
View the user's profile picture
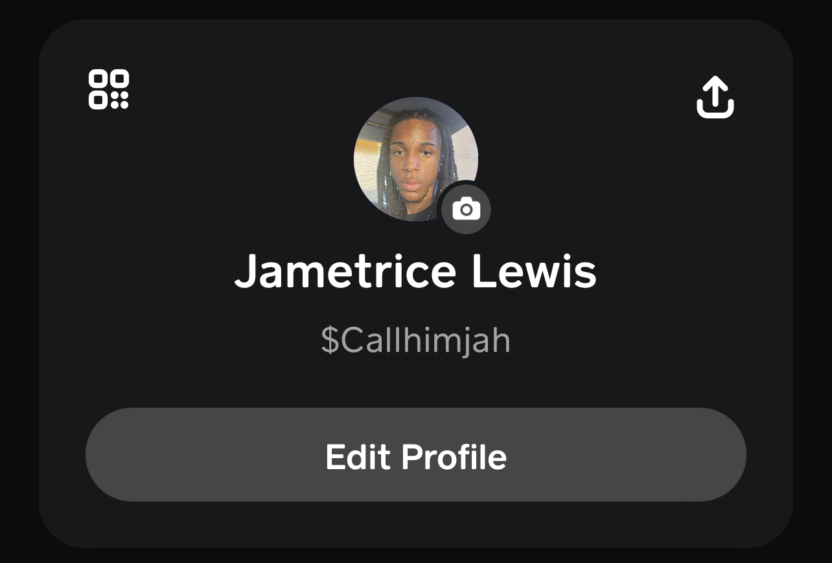pyautogui.click(x=415, y=159)
